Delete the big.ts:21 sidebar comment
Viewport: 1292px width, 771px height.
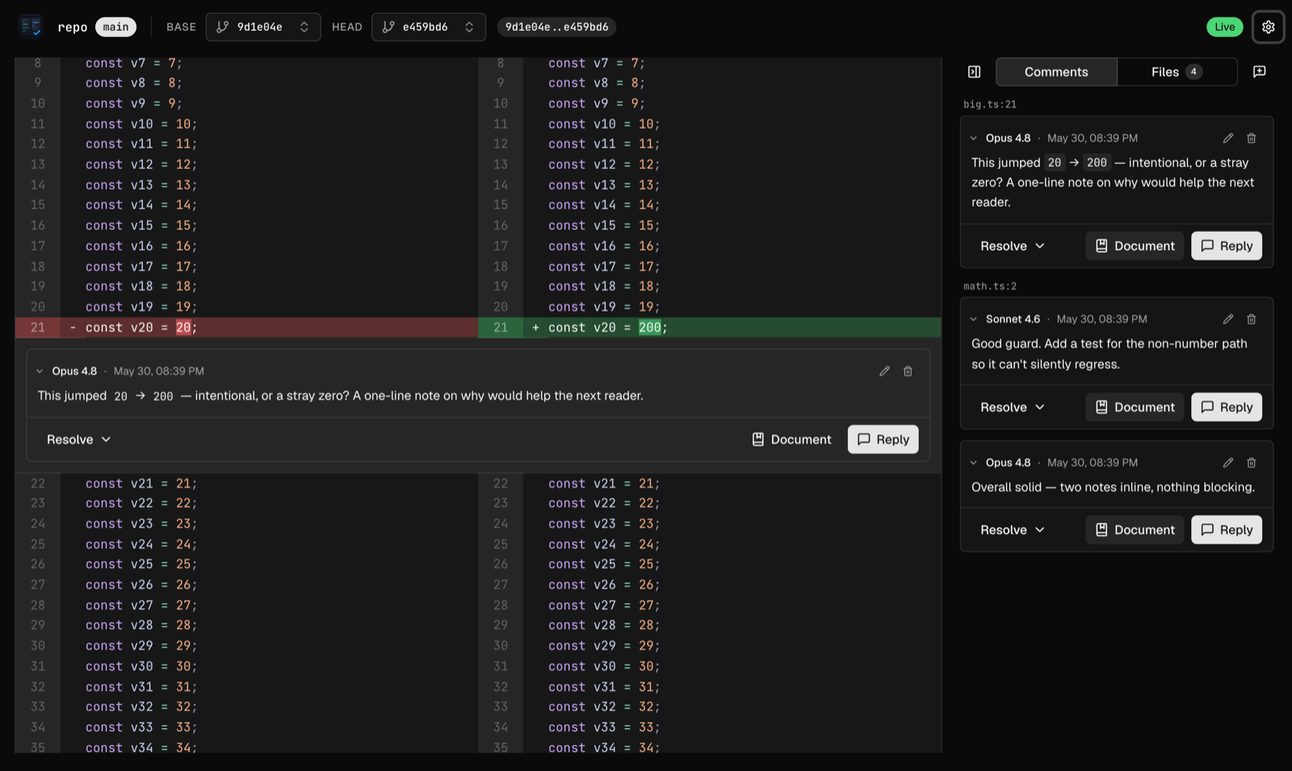pos(1251,138)
